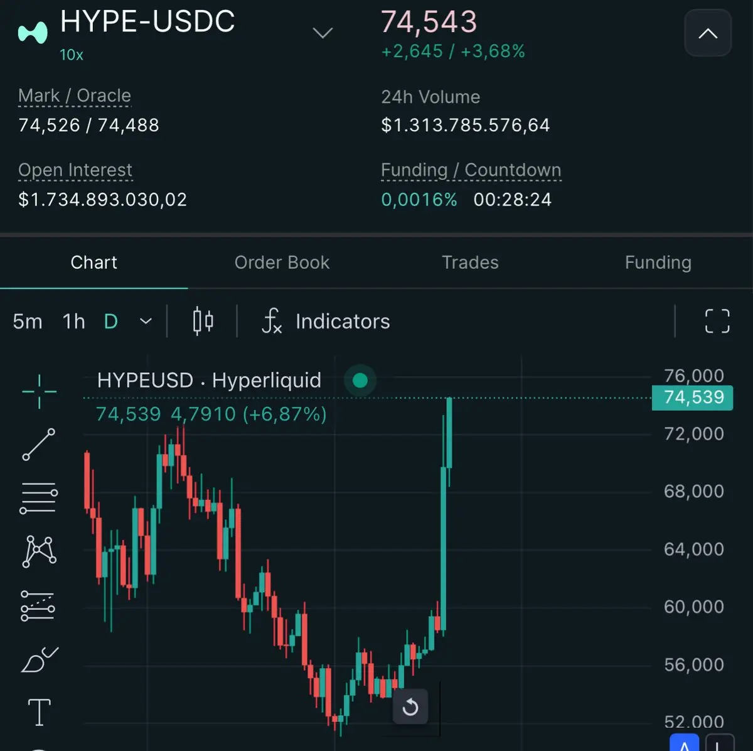Click the 72,000 price axis label
Image resolution: width=753 pixels, height=751 pixels.
(694, 434)
